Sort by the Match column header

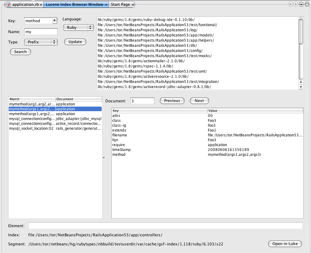(x=32, y=99)
